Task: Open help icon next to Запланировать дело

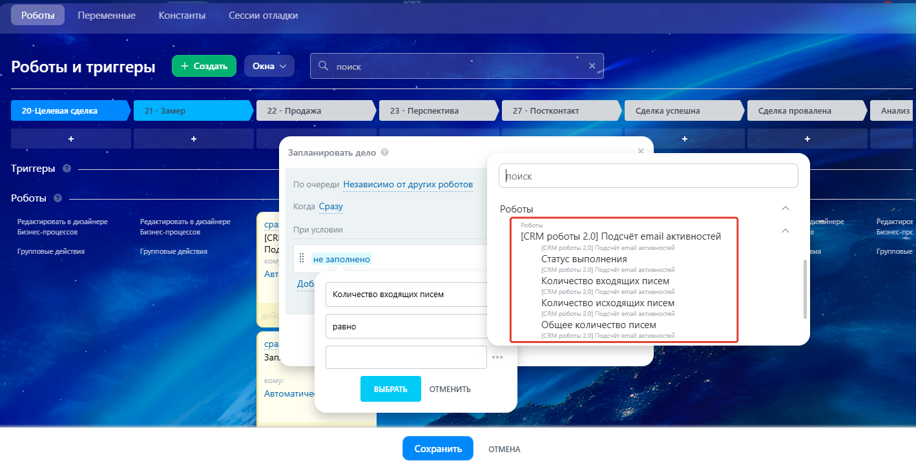Action: 384,153
